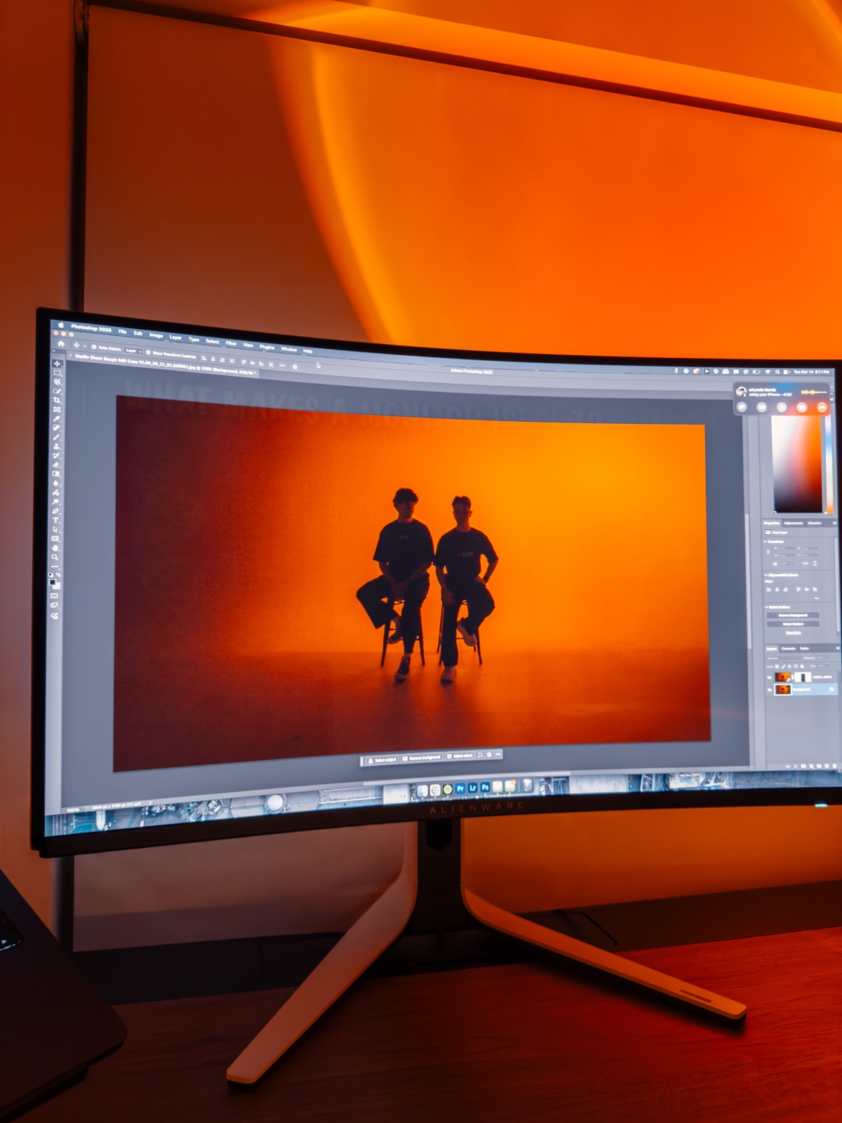Switch to the Adjustments tab
This screenshot has width=842, height=1123.
coord(793,523)
